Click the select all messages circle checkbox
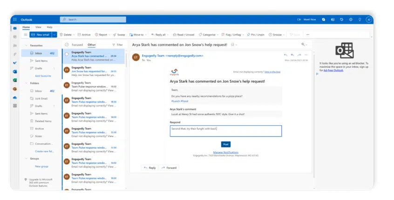This screenshot has height=200, width=394. pyautogui.click(x=67, y=45)
